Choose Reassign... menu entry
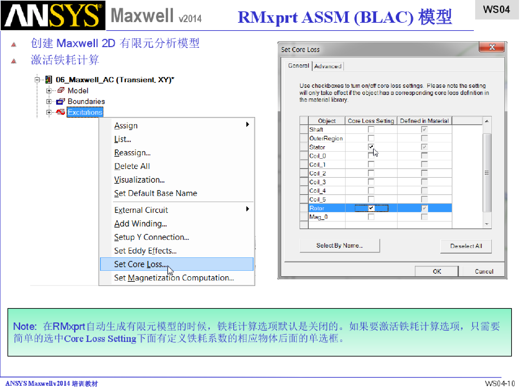The width and height of the screenshot is (520, 390). click(177, 153)
